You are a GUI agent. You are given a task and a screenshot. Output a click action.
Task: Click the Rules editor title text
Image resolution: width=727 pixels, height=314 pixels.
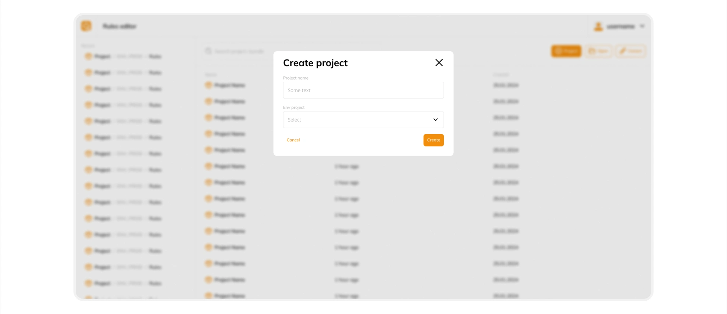click(120, 27)
